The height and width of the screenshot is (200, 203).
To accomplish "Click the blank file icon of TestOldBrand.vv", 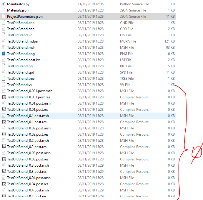I will 4,85.
